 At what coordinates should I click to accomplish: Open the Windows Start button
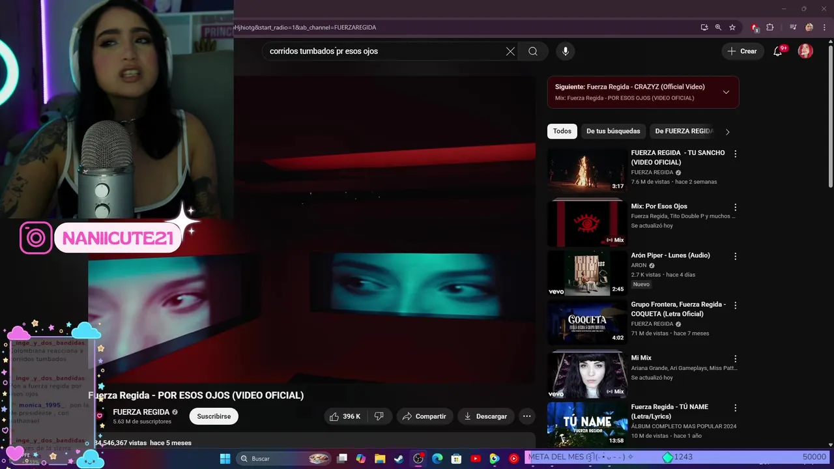tap(225, 459)
